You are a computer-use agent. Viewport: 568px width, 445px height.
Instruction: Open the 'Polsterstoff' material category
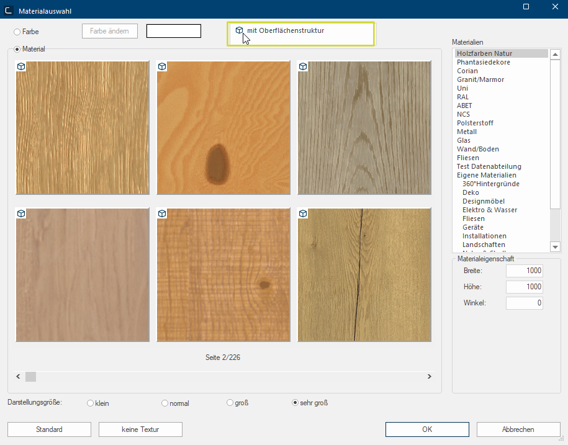tap(475, 123)
